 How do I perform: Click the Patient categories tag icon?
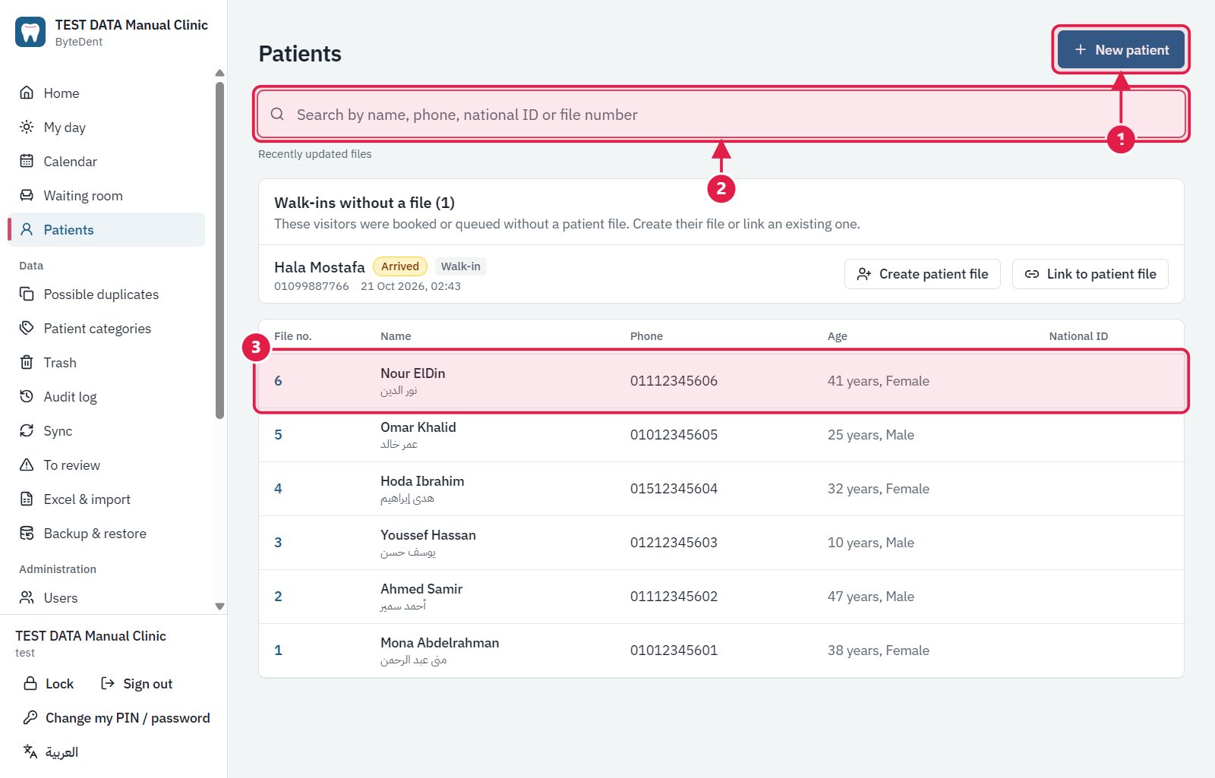coord(27,328)
